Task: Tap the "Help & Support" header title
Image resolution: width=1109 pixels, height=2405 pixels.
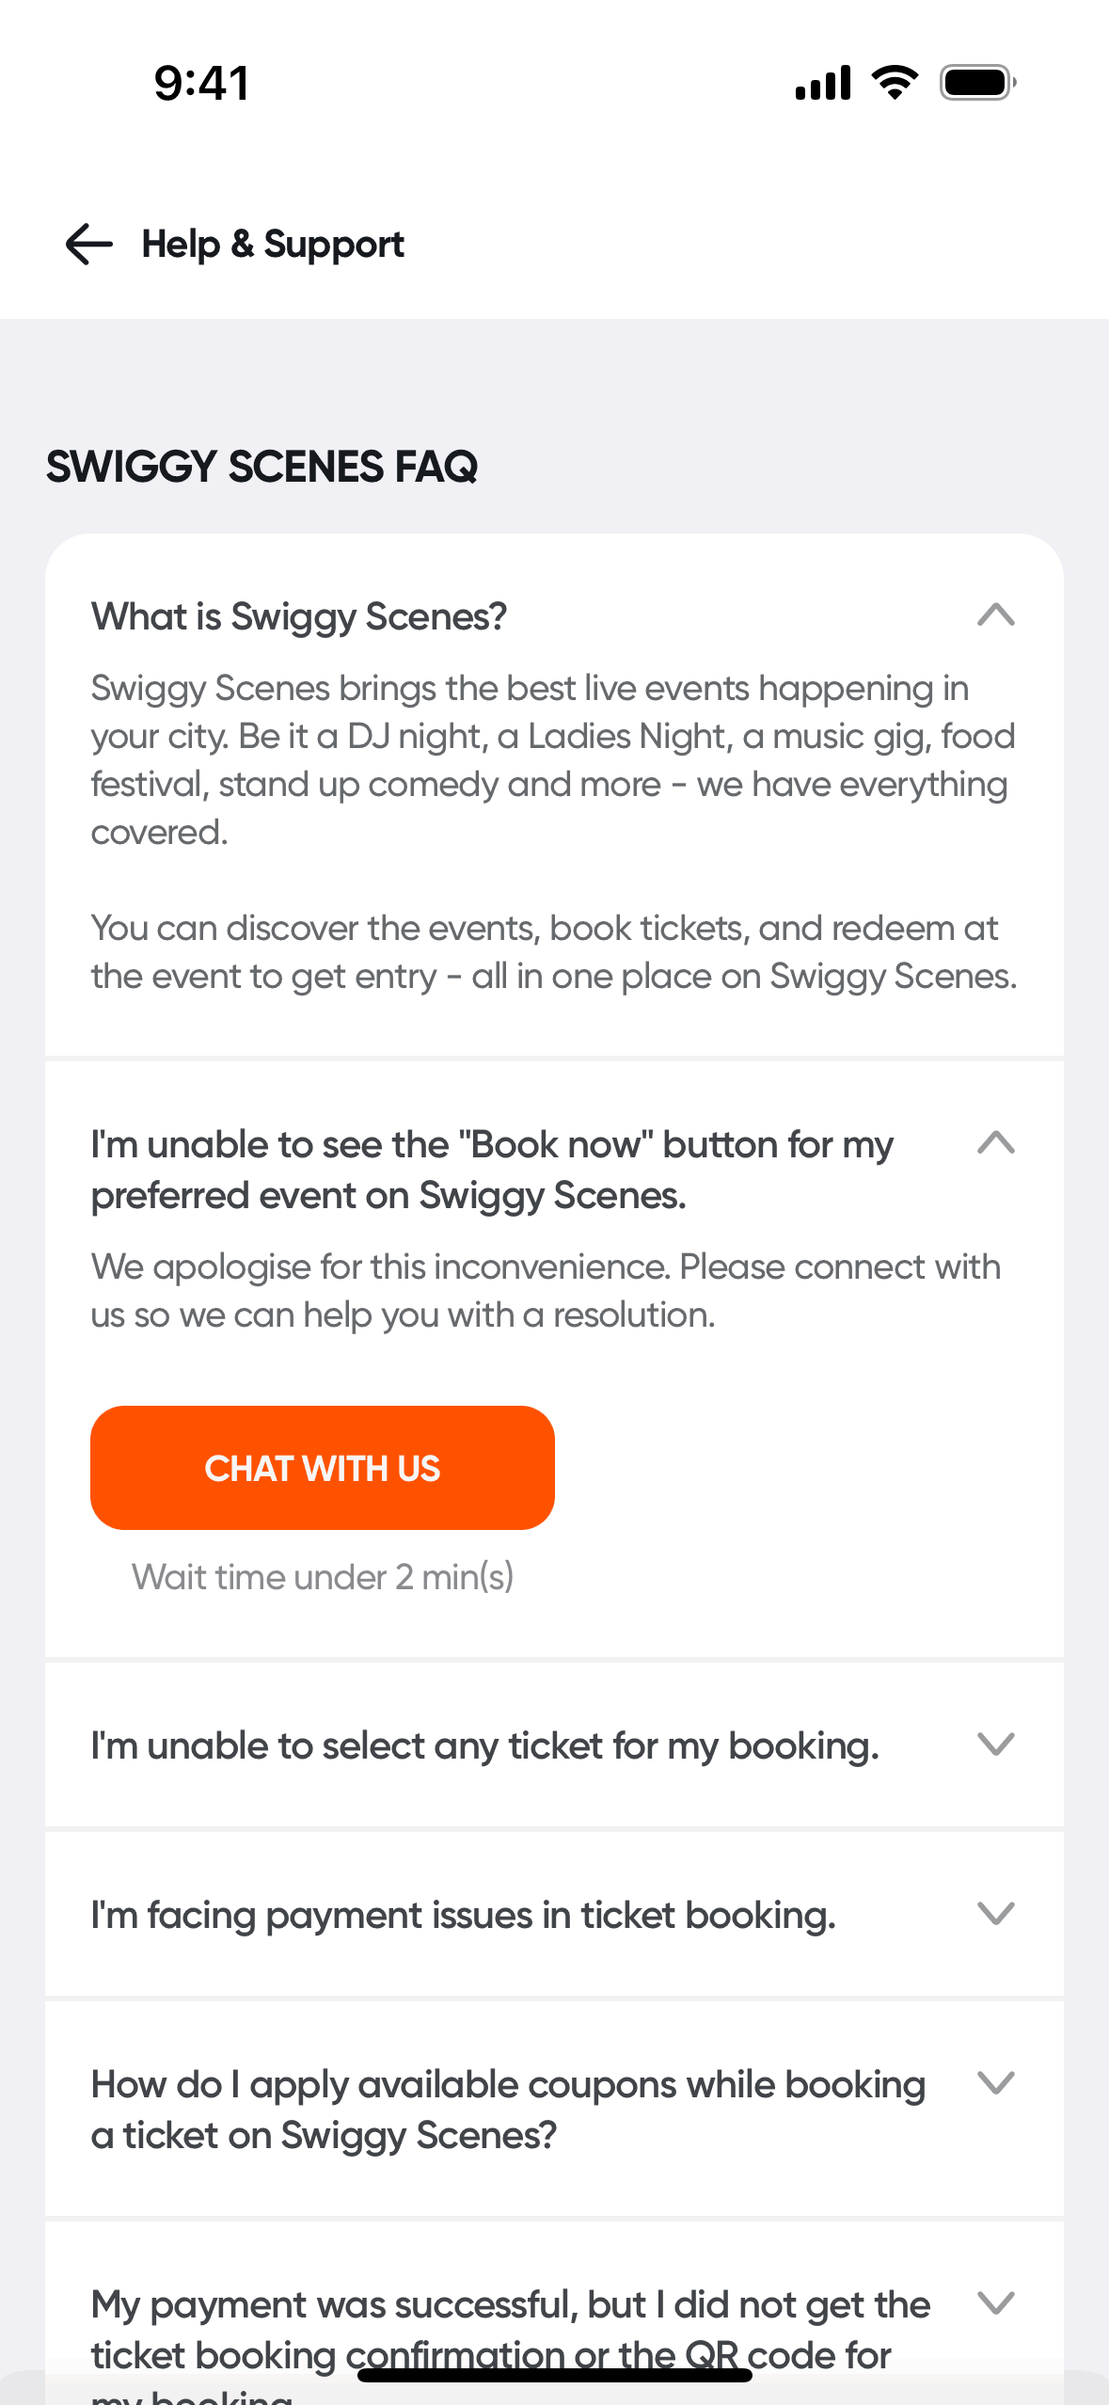Action: [x=273, y=245]
